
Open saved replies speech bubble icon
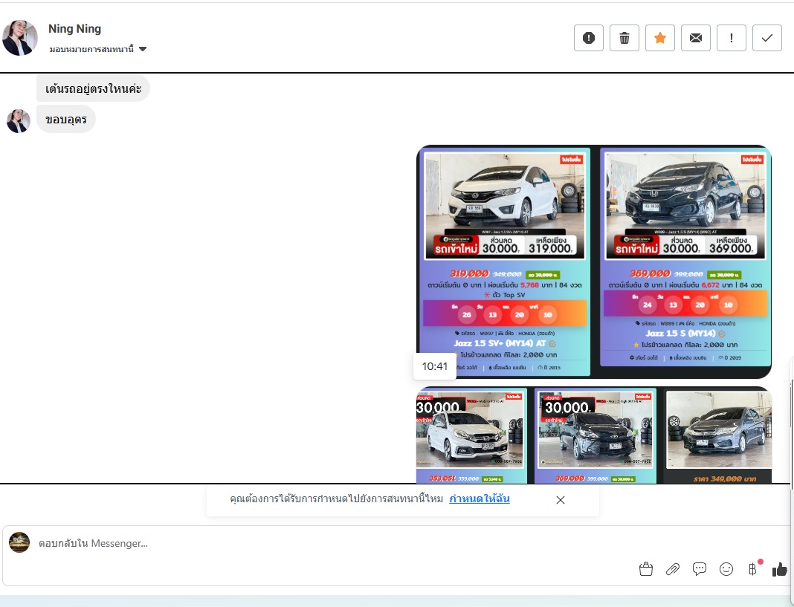pos(700,569)
